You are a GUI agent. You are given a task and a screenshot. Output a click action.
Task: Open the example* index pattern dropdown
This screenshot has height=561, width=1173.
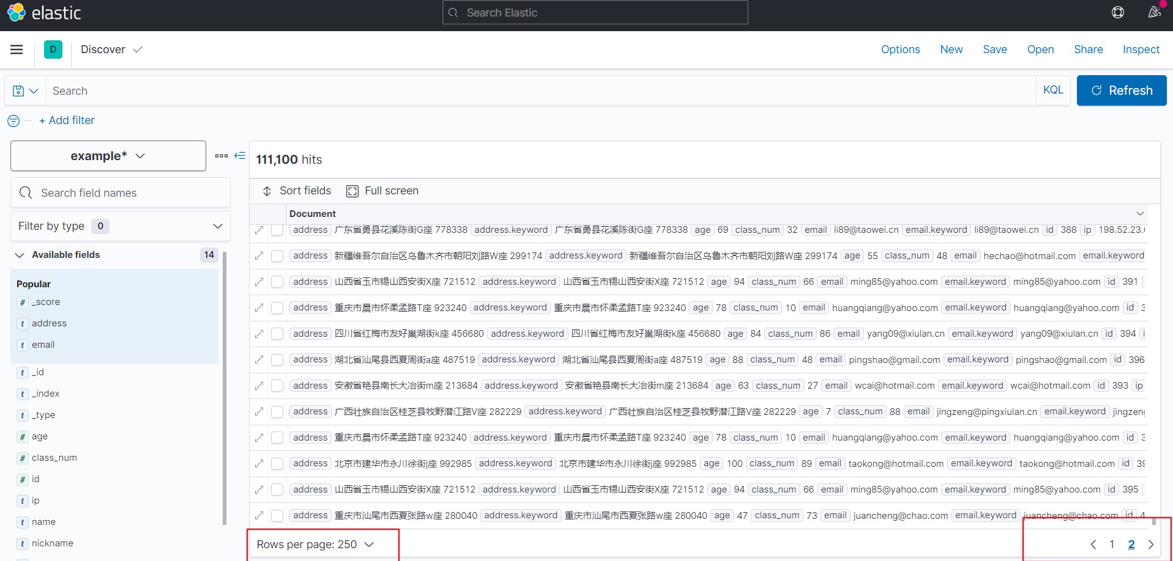[x=108, y=156]
